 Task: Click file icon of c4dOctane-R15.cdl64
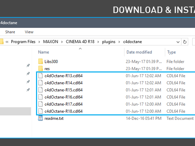[40, 90]
